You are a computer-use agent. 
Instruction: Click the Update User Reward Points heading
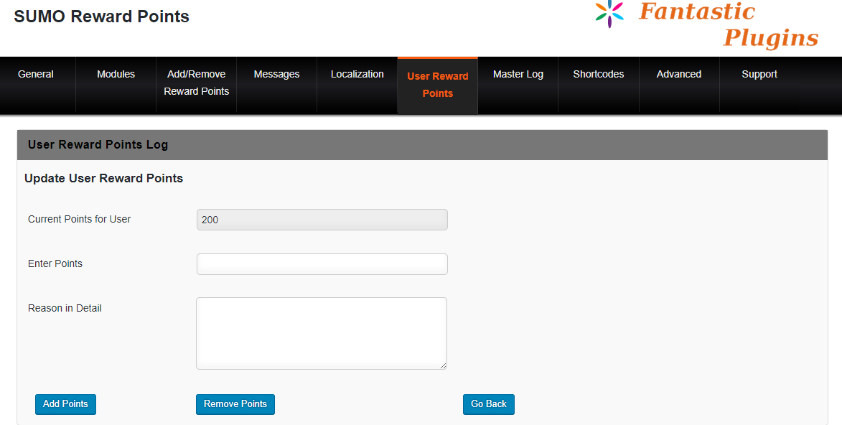click(x=103, y=178)
